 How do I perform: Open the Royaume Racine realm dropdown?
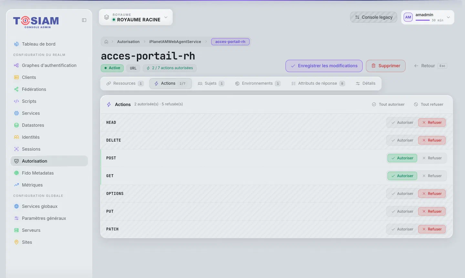point(136,17)
